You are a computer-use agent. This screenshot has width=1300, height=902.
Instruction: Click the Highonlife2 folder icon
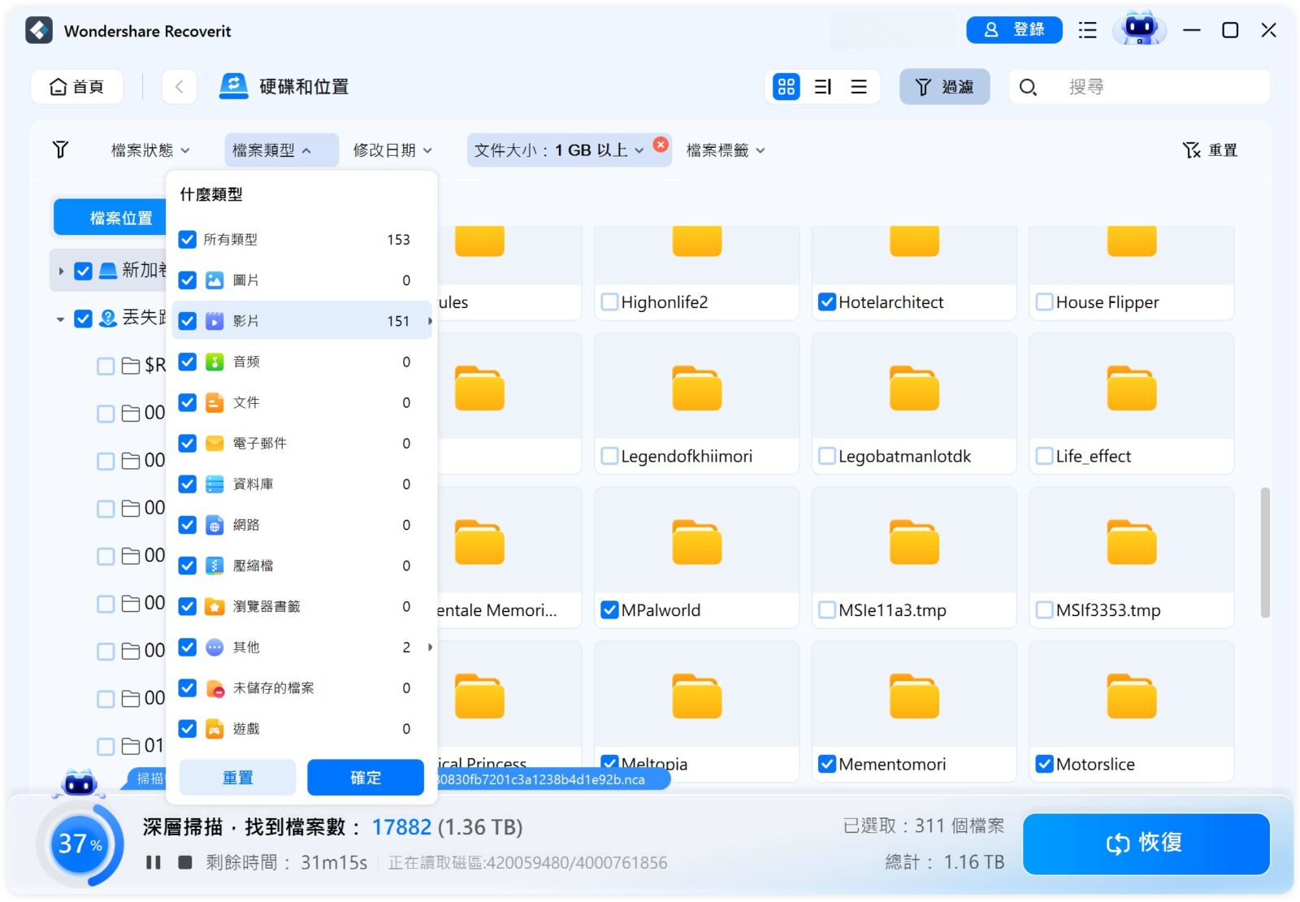(696, 240)
